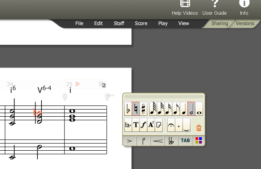Delete selection with the trash icon
The height and width of the screenshot is (169, 261).
pyautogui.click(x=199, y=128)
